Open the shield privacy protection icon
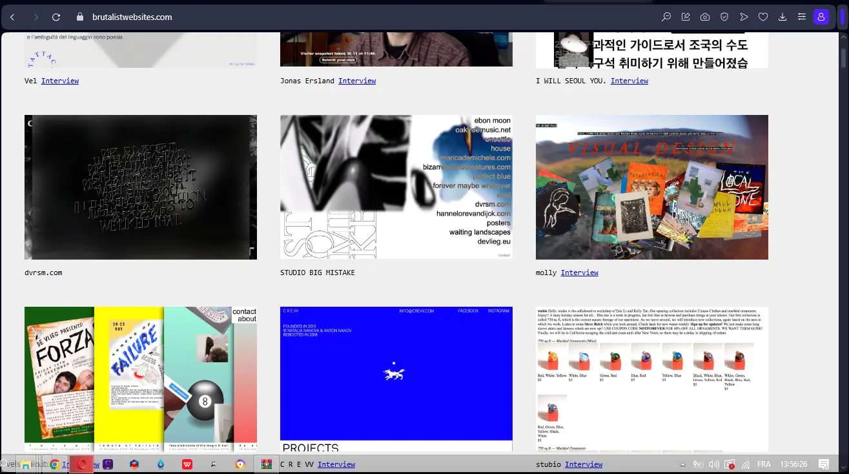Image resolution: width=849 pixels, height=474 pixels. click(724, 17)
